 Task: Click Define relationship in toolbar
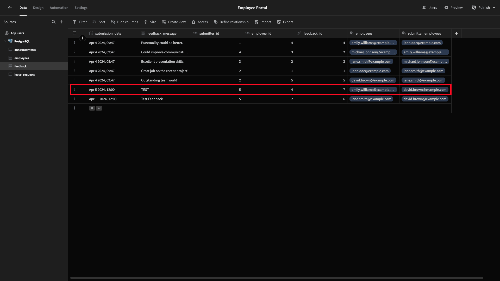point(231,22)
